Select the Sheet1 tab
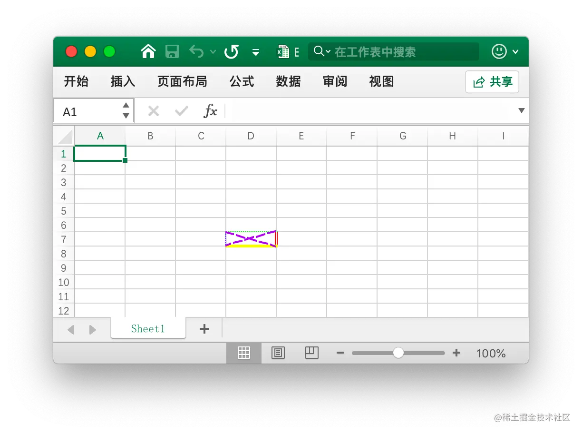Viewport: 582px width, 434px height. 148,328
